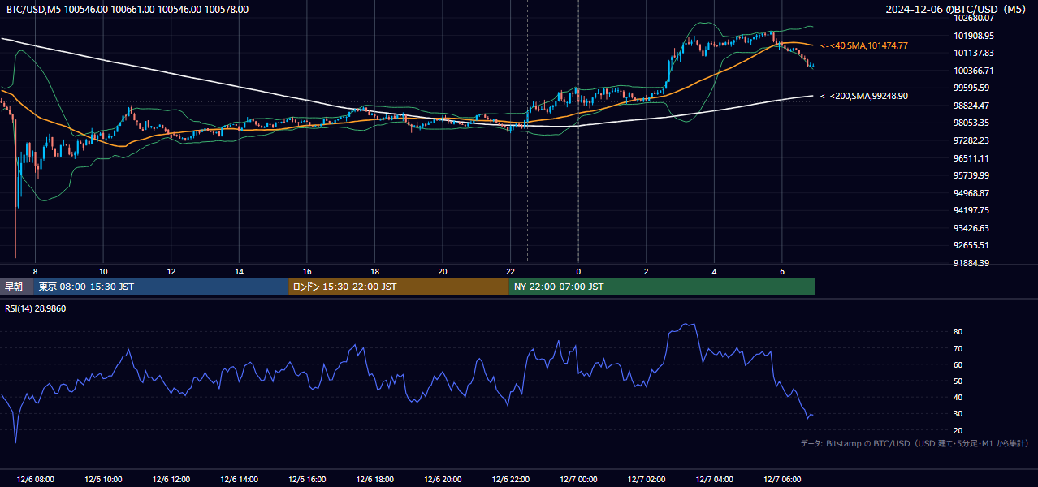The width and height of the screenshot is (1038, 487).
Task: Click hour tick '18' under the price chart
Action: coord(374,271)
